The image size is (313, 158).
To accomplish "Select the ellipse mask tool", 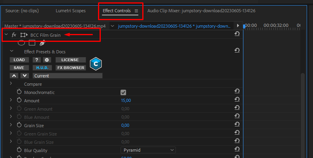I will coord(21,43).
